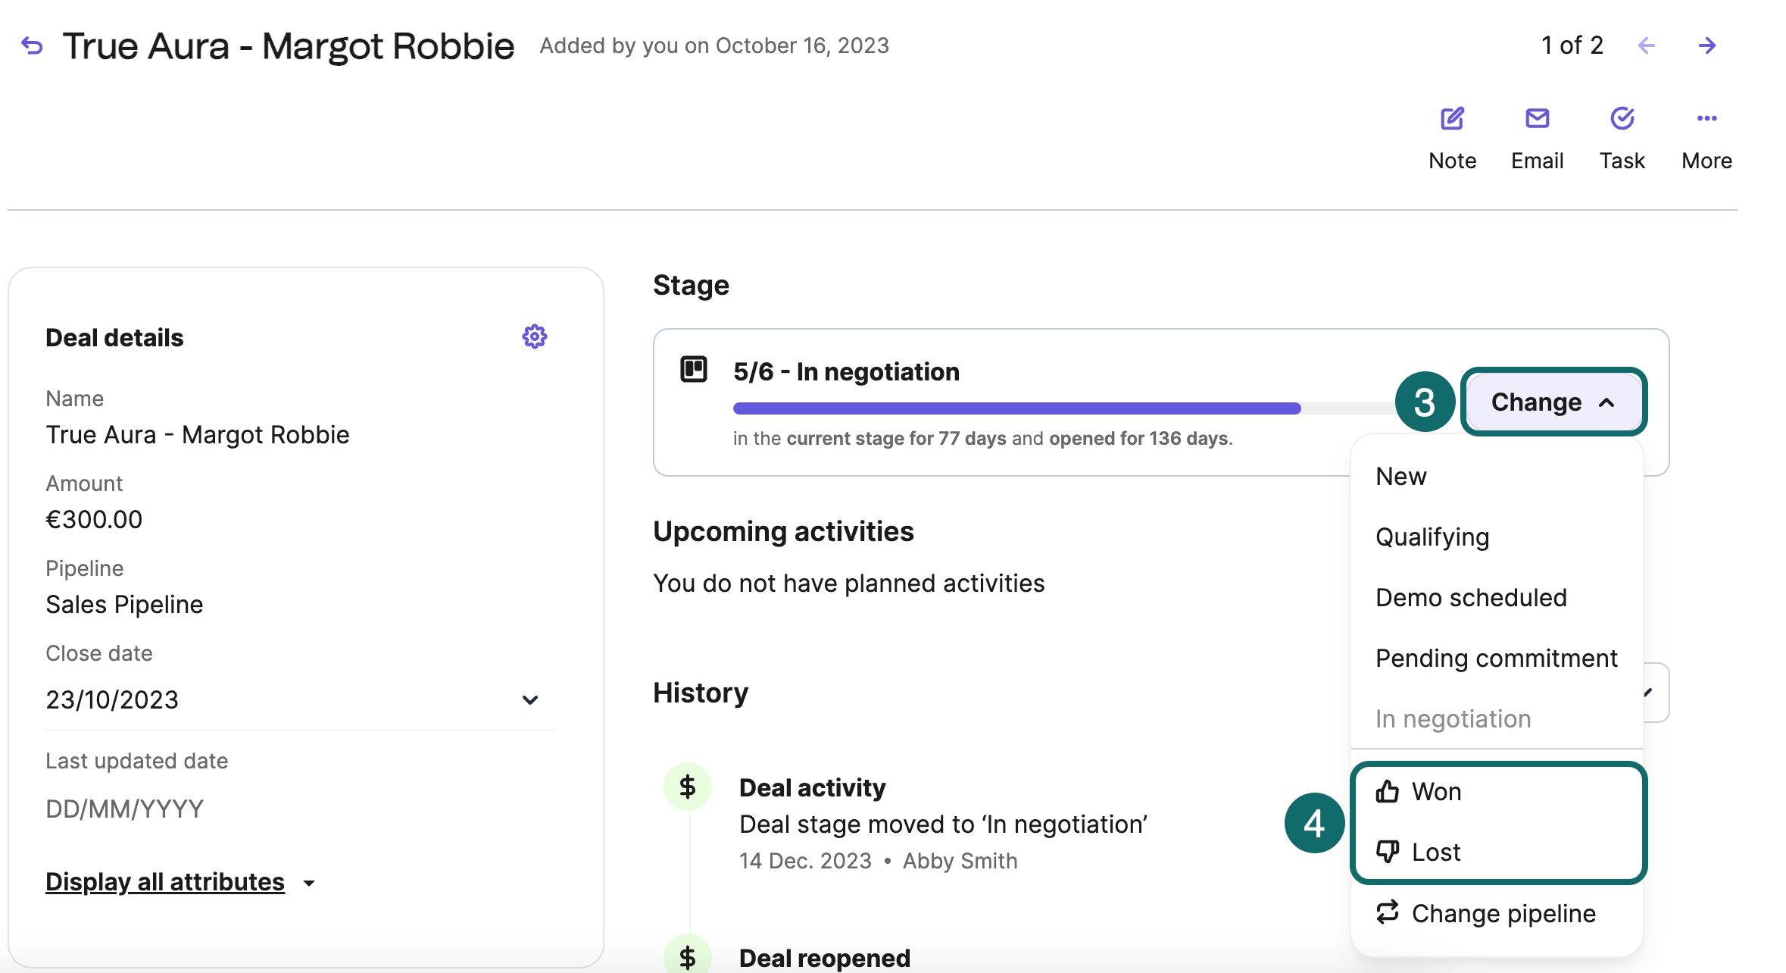
Task: Collapse the Change stage dropdown
Action: click(1553, 402)
